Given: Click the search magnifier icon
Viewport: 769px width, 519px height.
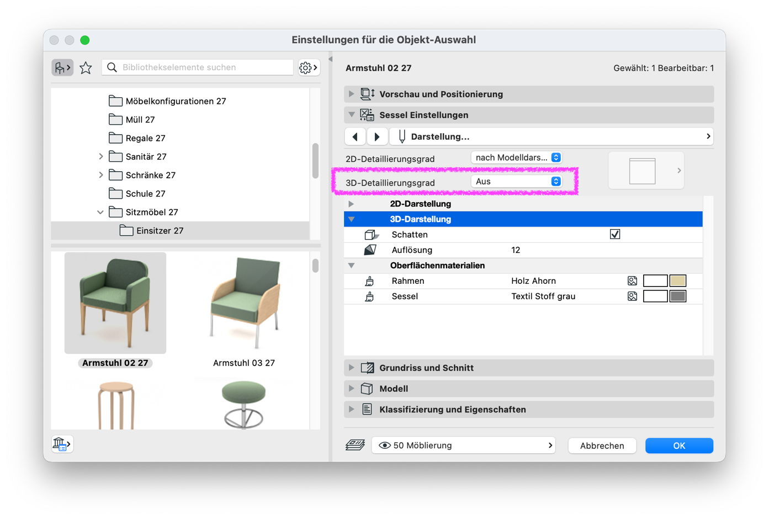Looking at the screenshot, I should point(112,67).
